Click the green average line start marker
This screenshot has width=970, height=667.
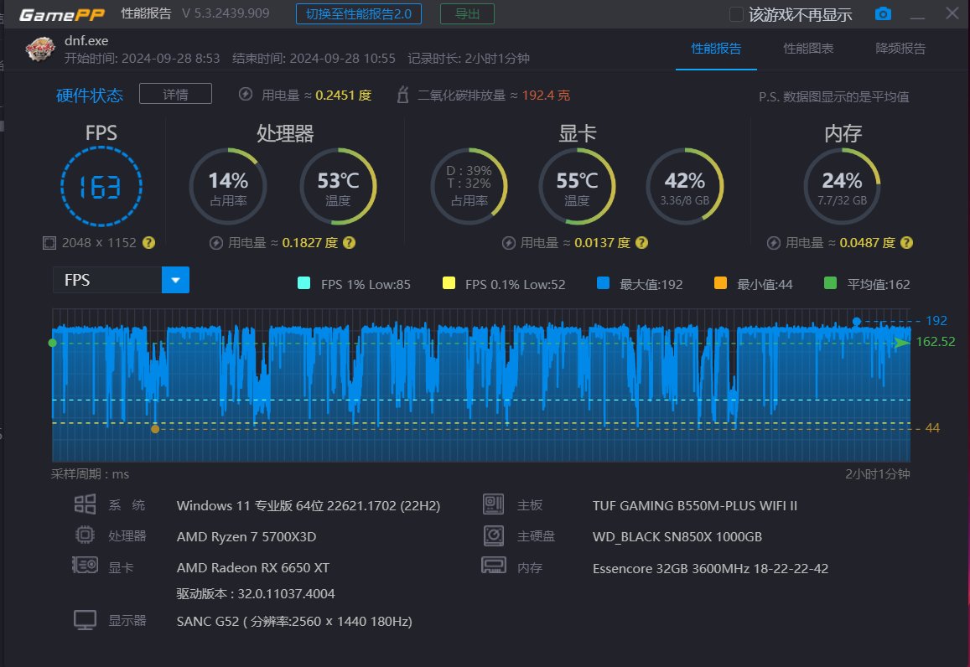pos(53,343)
